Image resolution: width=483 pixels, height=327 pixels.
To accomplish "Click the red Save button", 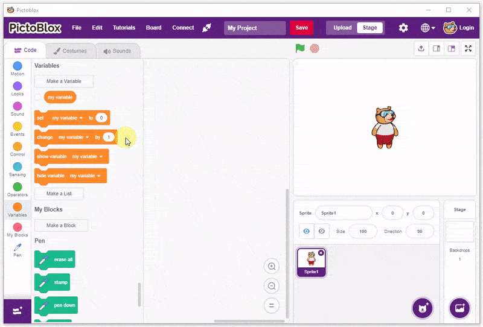I will [301, 28].
